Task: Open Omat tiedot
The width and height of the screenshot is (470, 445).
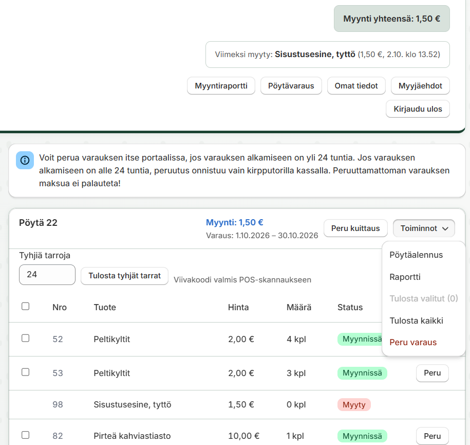Action: click(x=356, y=86)
